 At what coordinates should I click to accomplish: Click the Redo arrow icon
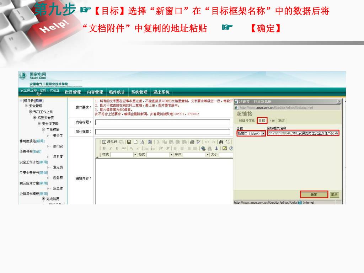(214, 142)
